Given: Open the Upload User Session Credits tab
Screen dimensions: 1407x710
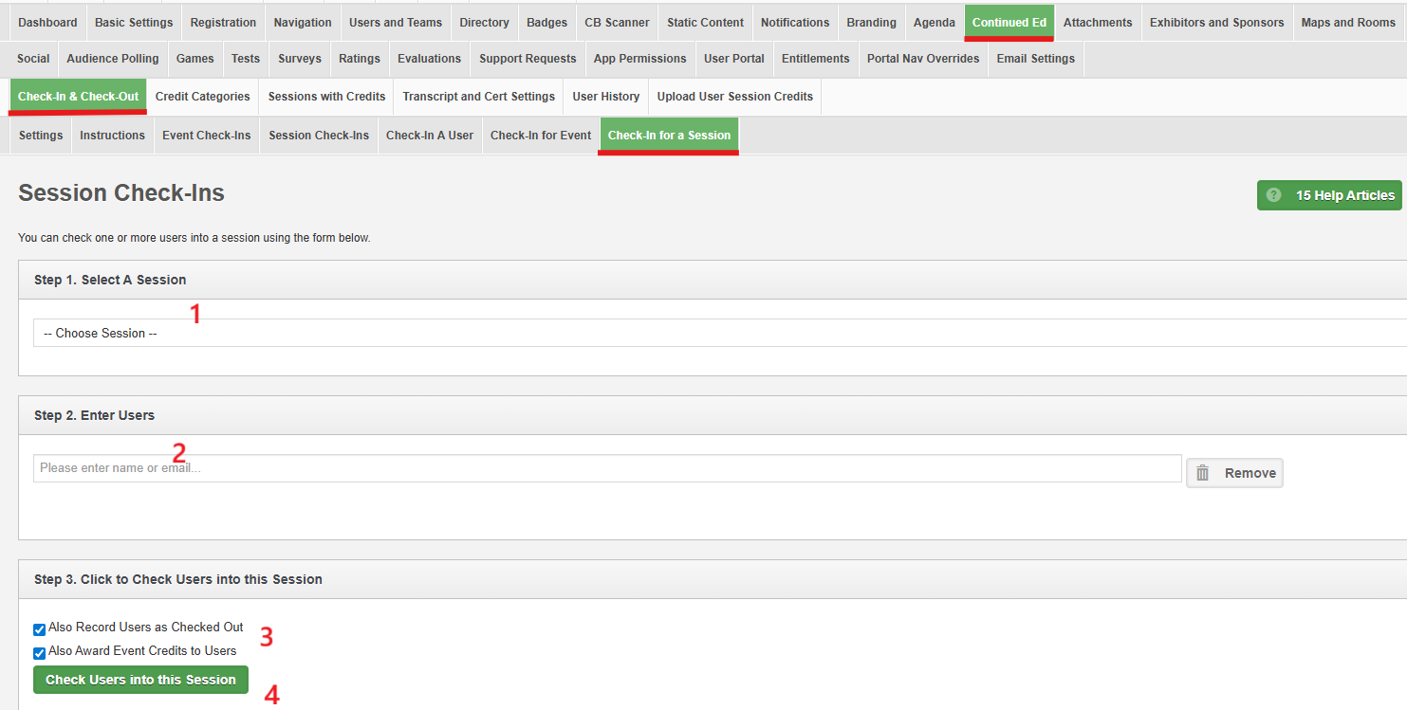Looking at the screenshot, I should [734, 97].
